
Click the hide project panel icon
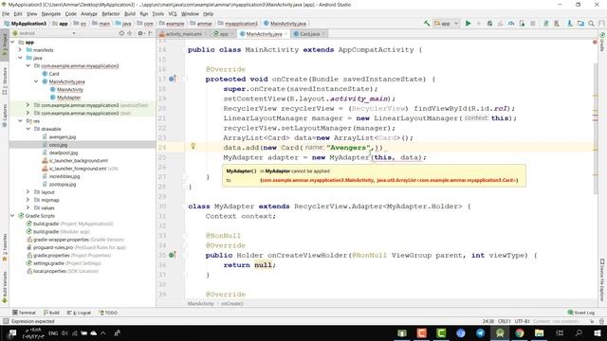151,34
